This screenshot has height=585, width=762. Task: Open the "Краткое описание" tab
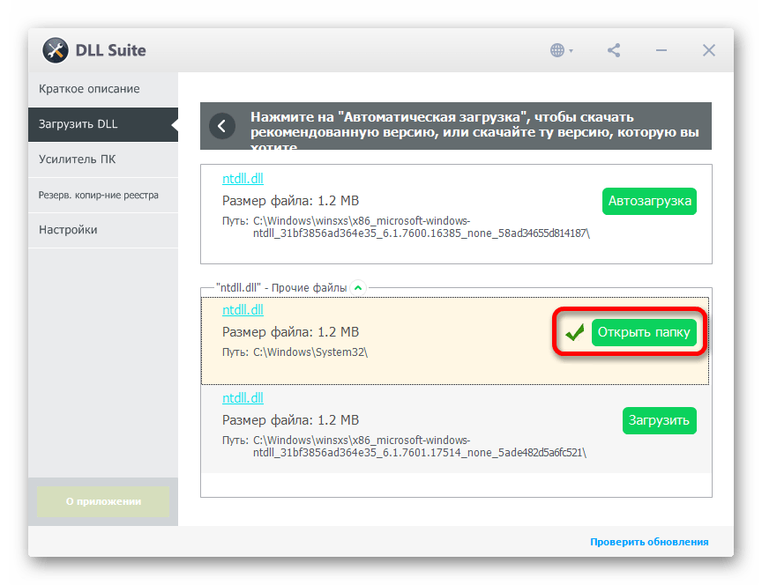(89, 89)
